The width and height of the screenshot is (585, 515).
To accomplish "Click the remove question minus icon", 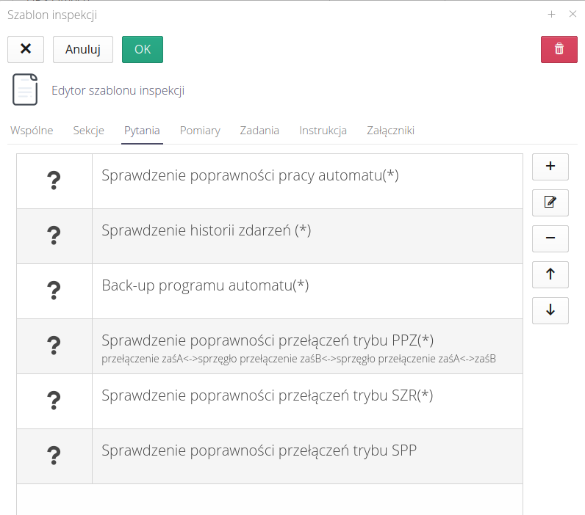I will [x=550, y=238].
